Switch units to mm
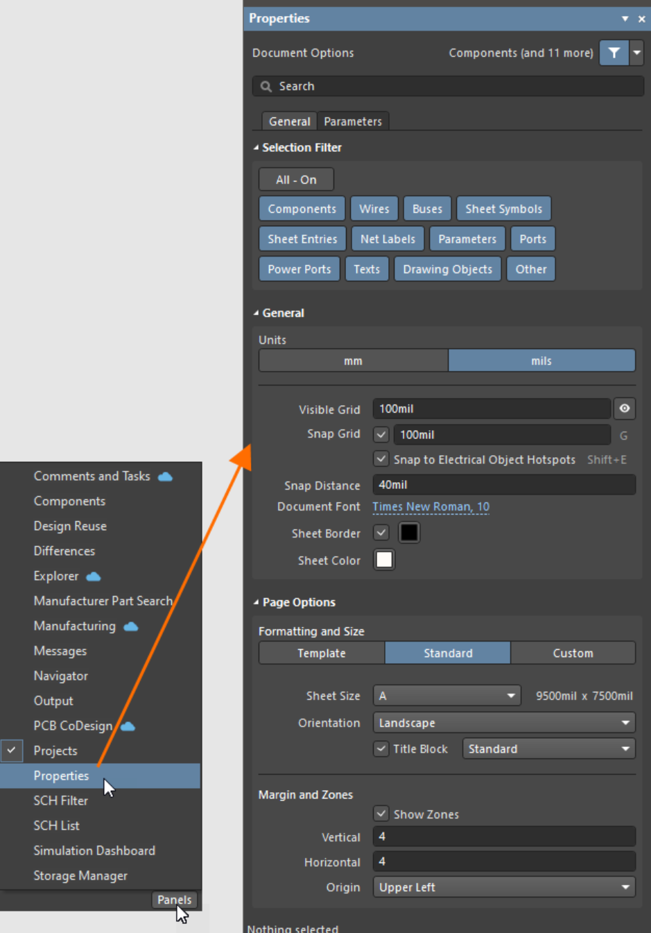651x933 pixels. coord(354,361)
